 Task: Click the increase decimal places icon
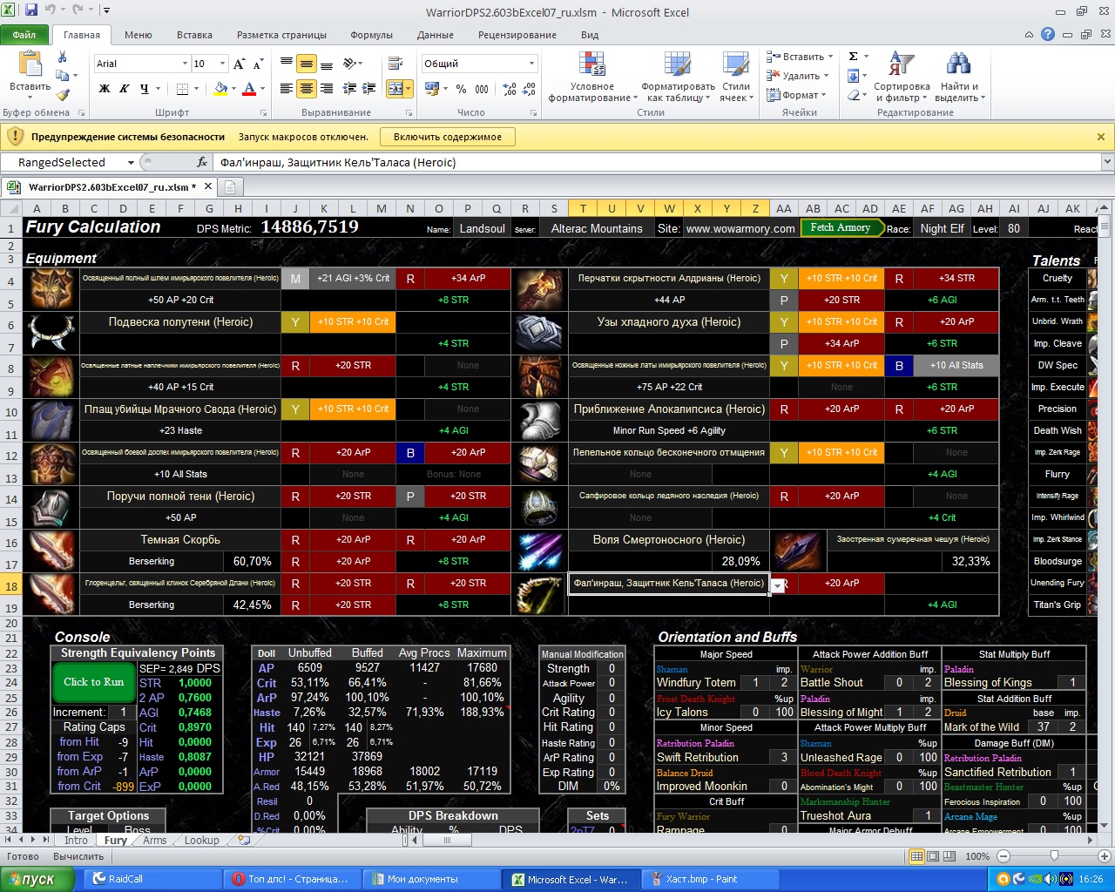tap(510, 89)
